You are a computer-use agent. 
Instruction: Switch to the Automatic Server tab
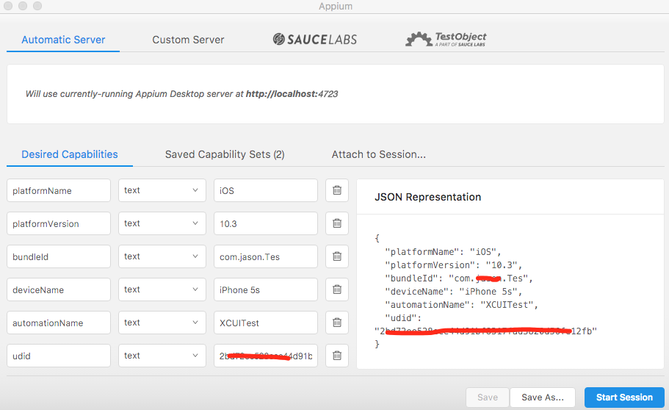63,40
